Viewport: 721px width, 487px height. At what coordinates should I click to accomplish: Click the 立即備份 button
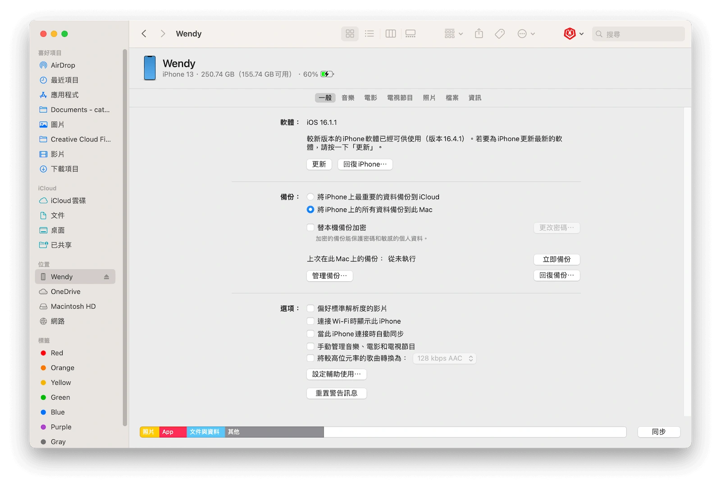pos(557,259)
